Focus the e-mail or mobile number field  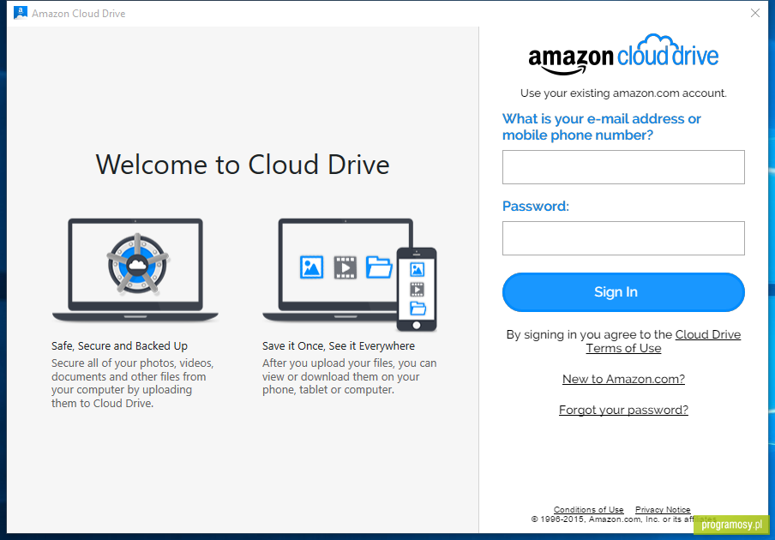(x=623, y=167)
